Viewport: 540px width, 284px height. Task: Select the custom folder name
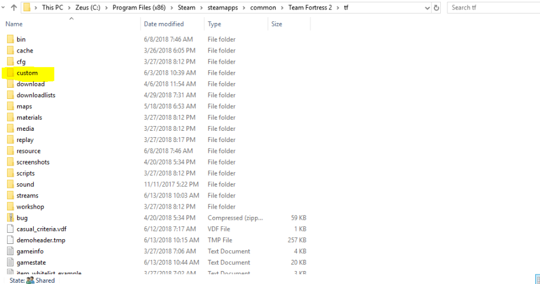27,73
